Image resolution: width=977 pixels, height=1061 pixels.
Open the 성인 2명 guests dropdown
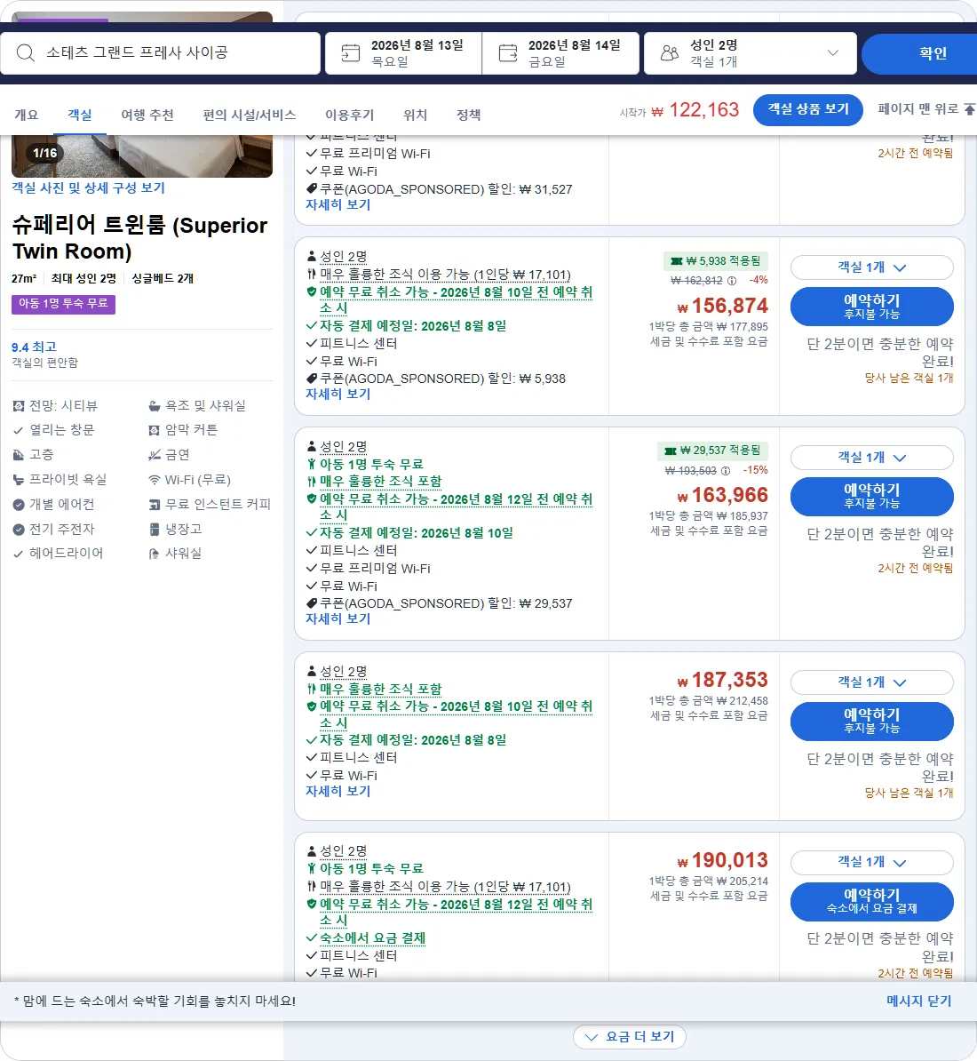(x=751, y=52)
